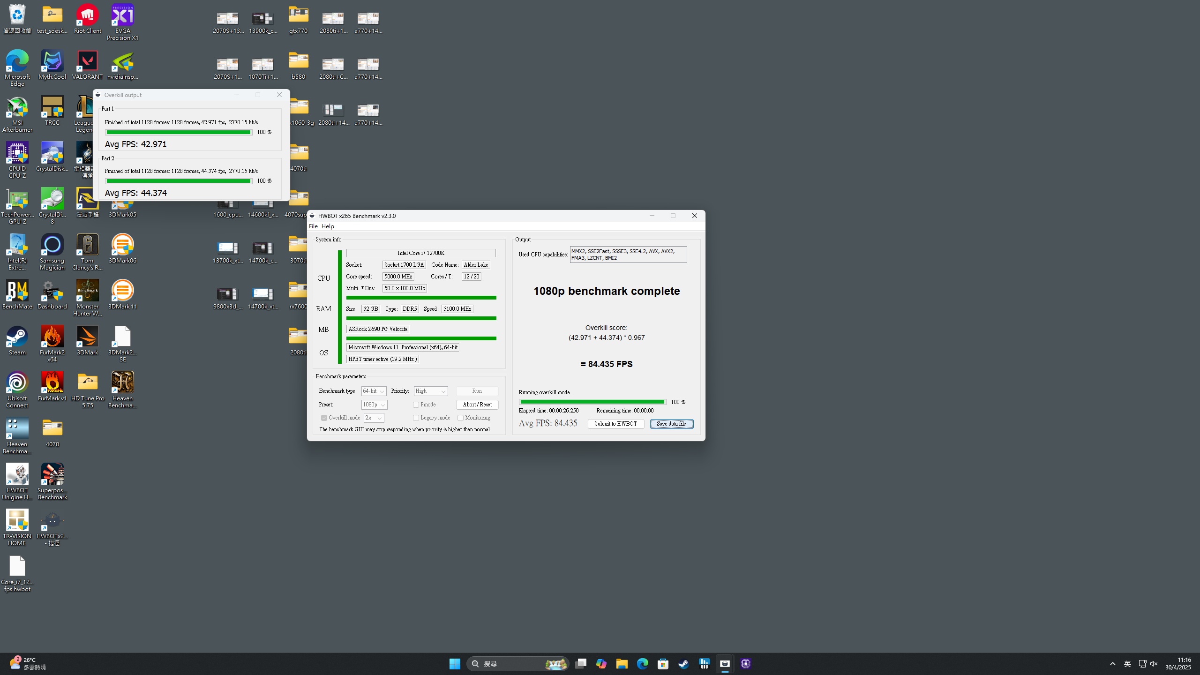Launch HD Tune Pro 5.75

(x=87, y=390)
